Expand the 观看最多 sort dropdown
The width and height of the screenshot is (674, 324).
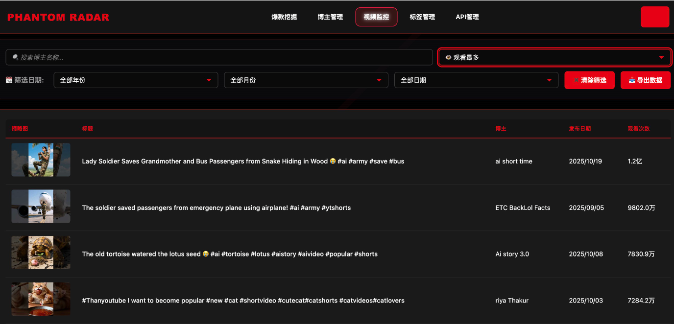click(x=554, y=57)
